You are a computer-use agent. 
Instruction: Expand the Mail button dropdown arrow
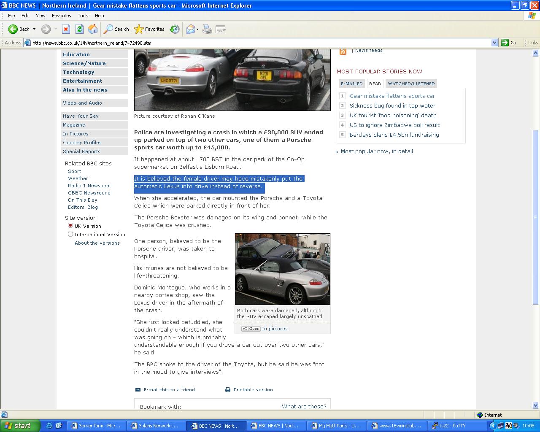click(x=197, y=29)
